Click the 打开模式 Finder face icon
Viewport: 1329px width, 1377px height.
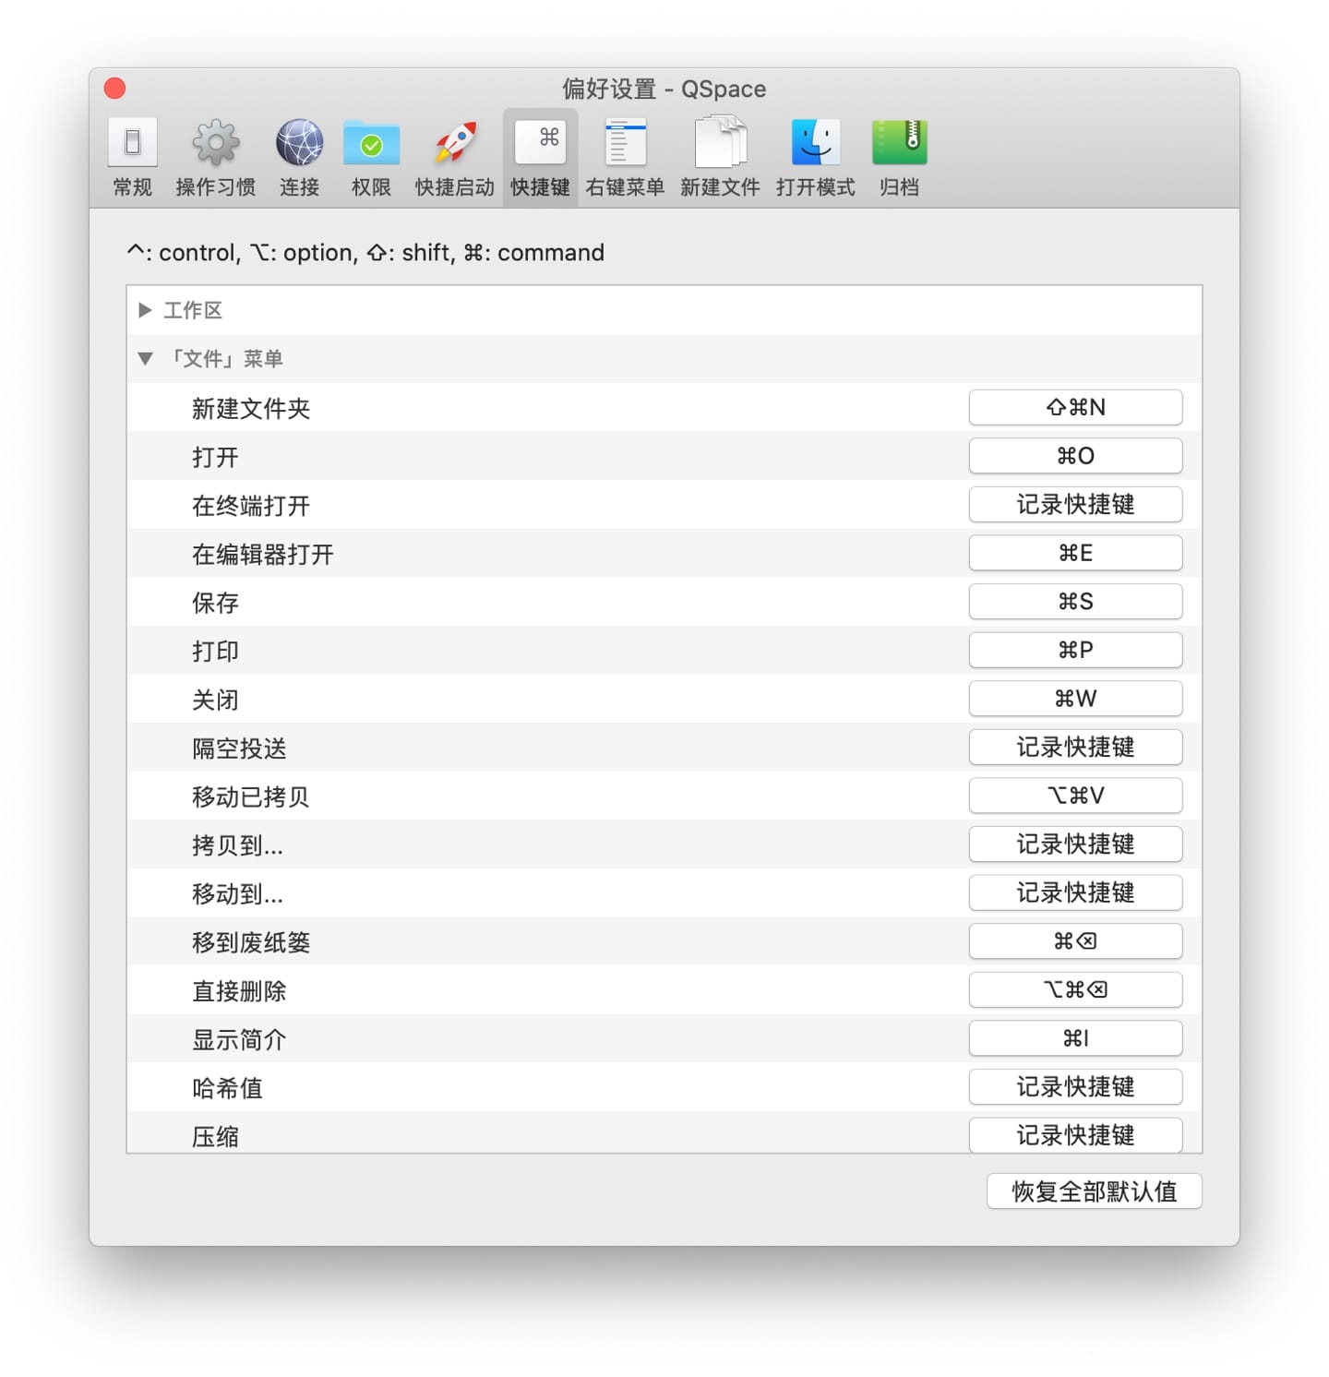click(x=815, y=143)
